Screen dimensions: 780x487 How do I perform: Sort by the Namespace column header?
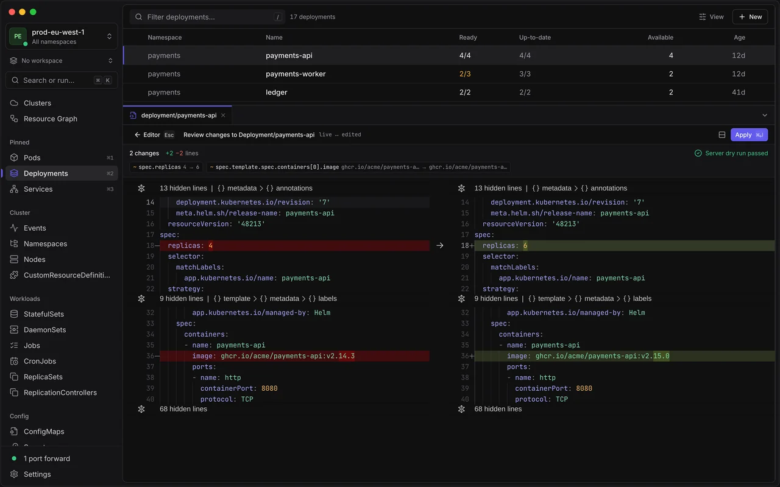click(x=165, y=38)
